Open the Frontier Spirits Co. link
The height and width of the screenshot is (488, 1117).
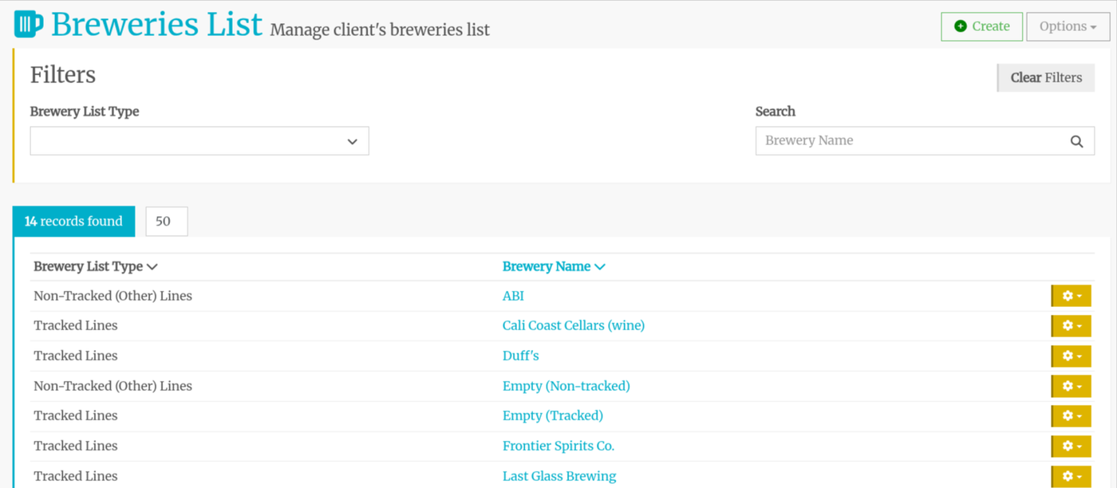click(x=558, y=446)
